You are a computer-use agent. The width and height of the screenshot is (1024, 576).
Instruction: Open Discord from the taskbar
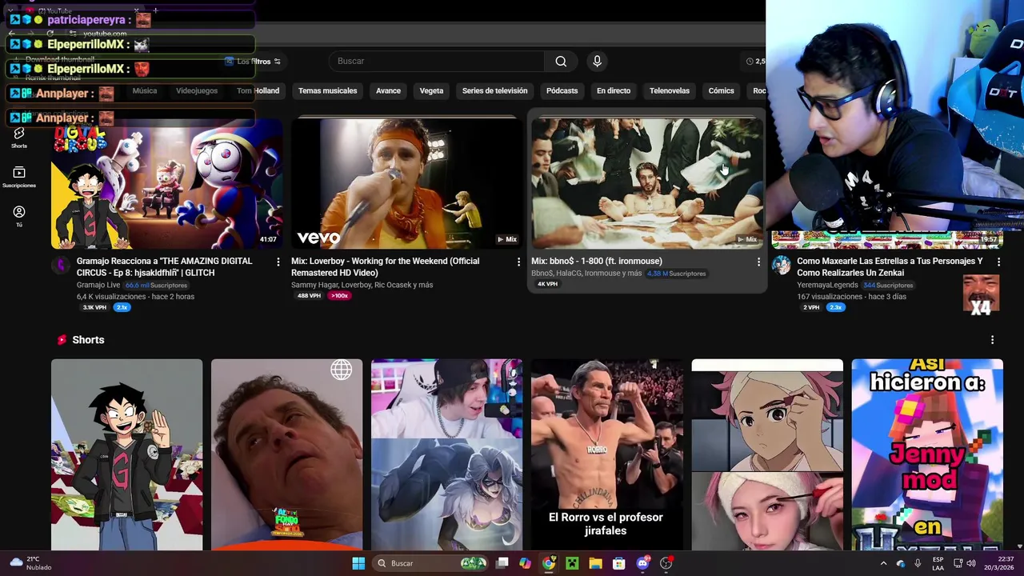coord(642,563)
